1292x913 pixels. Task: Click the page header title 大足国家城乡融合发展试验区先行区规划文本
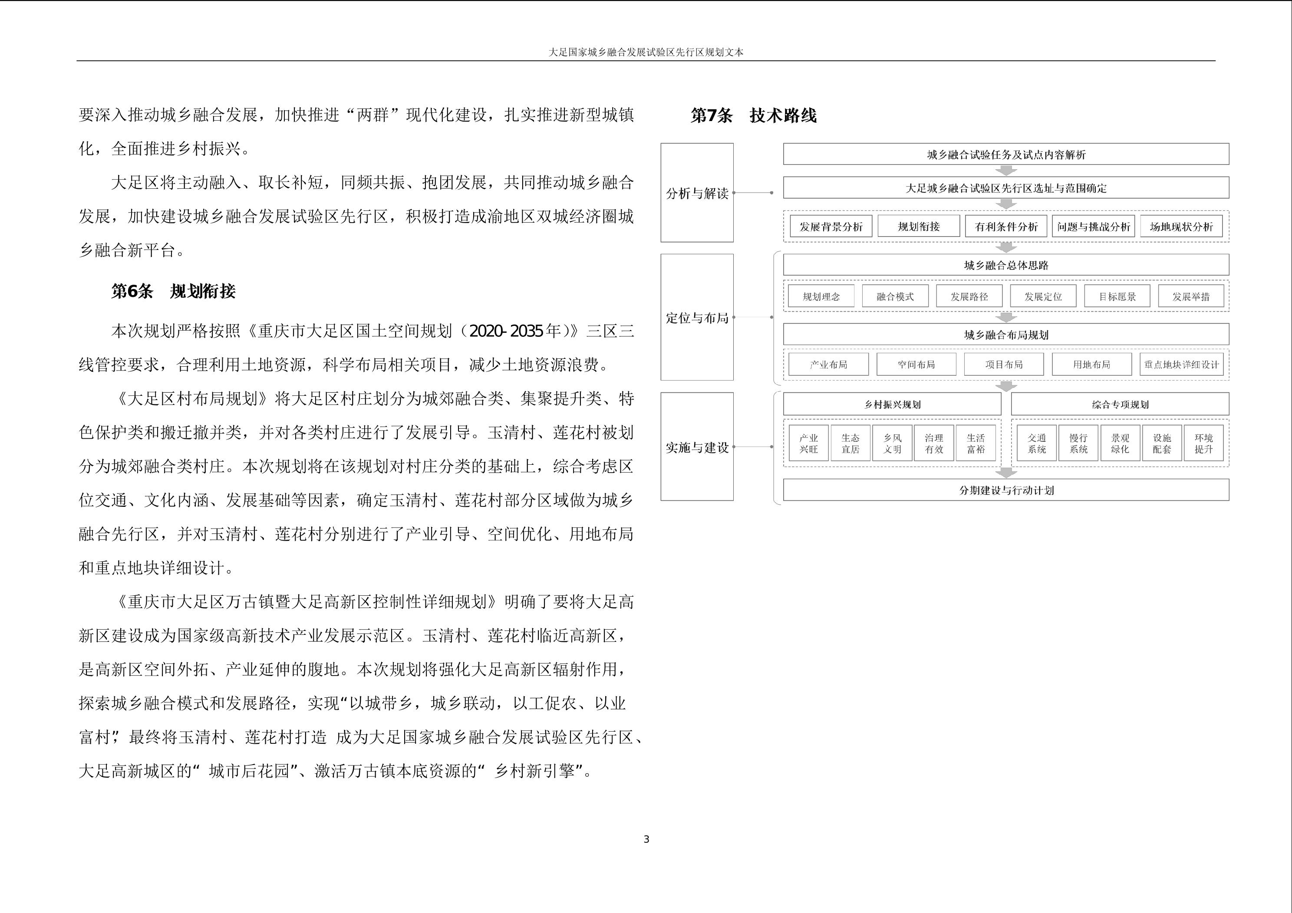[x=646, y=53]
